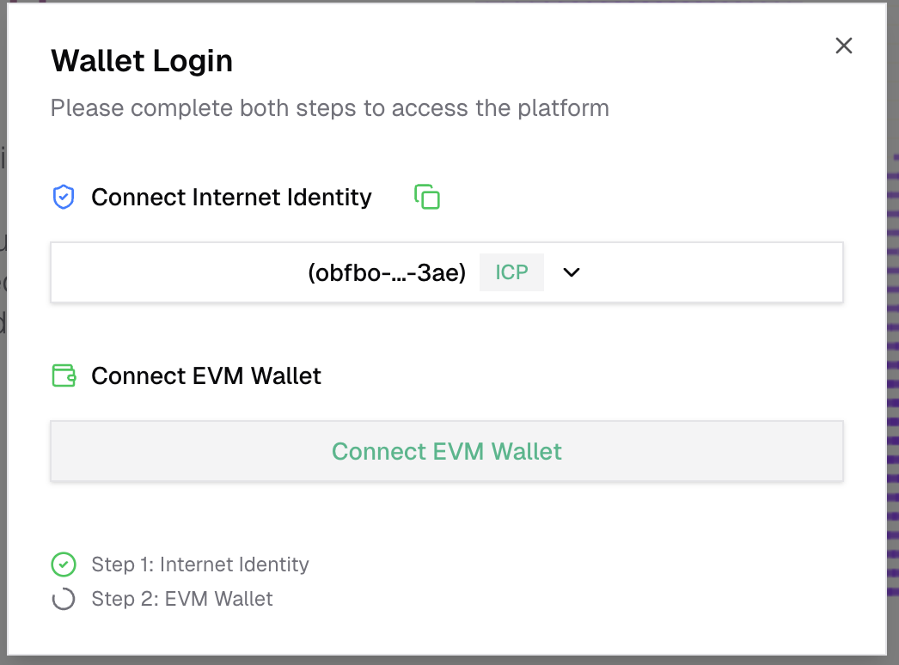
Task: Expand the identity chevron arrow
Action: click(x=572, y=272)
